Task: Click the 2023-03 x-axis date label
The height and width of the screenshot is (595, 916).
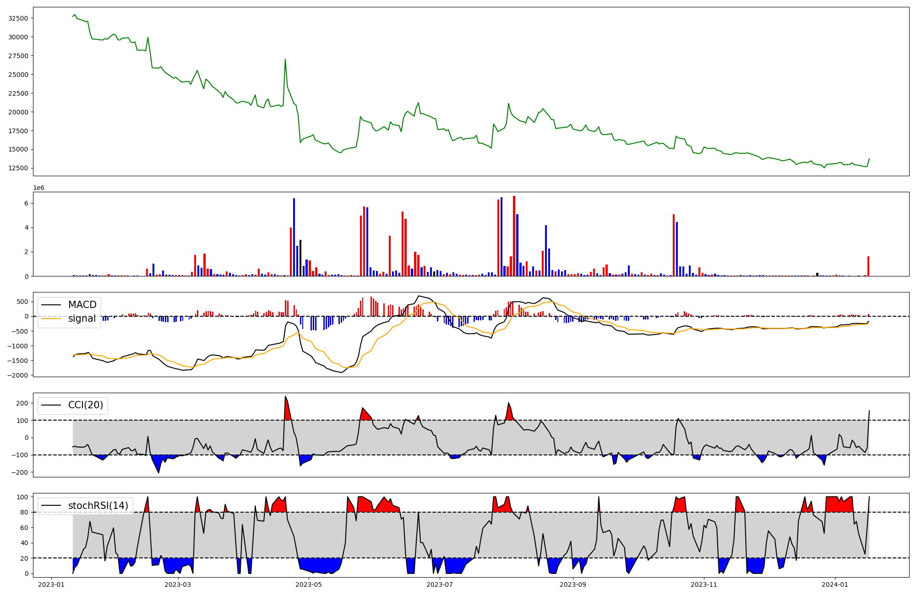Action: point(177,584)
